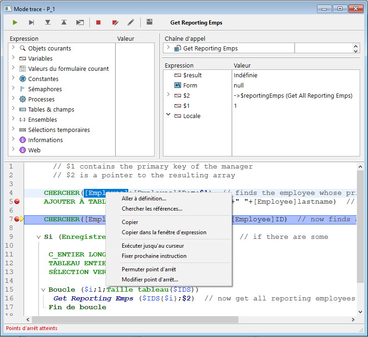
Task: Click the horizontal scrollbar under the code
Action: (134, 320)
